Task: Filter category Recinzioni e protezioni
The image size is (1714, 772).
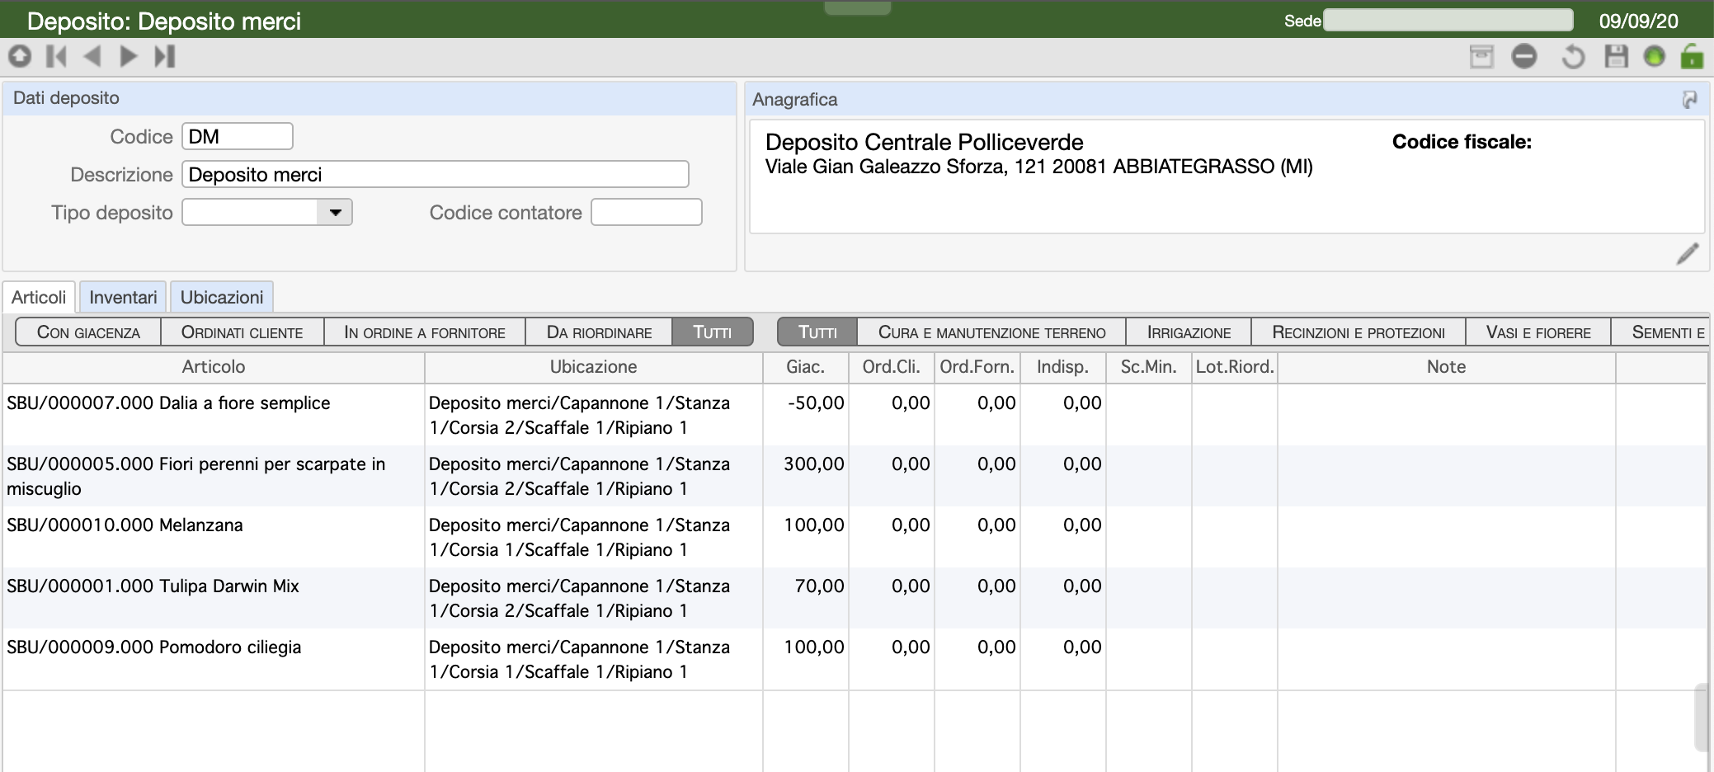Action: click(x=1358, y=332)
